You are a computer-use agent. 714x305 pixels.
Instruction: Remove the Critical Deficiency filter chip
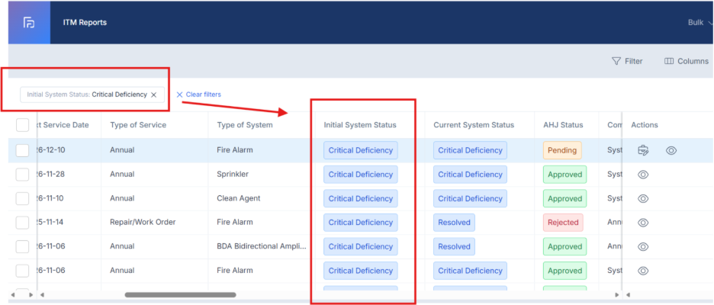point(153,95)
